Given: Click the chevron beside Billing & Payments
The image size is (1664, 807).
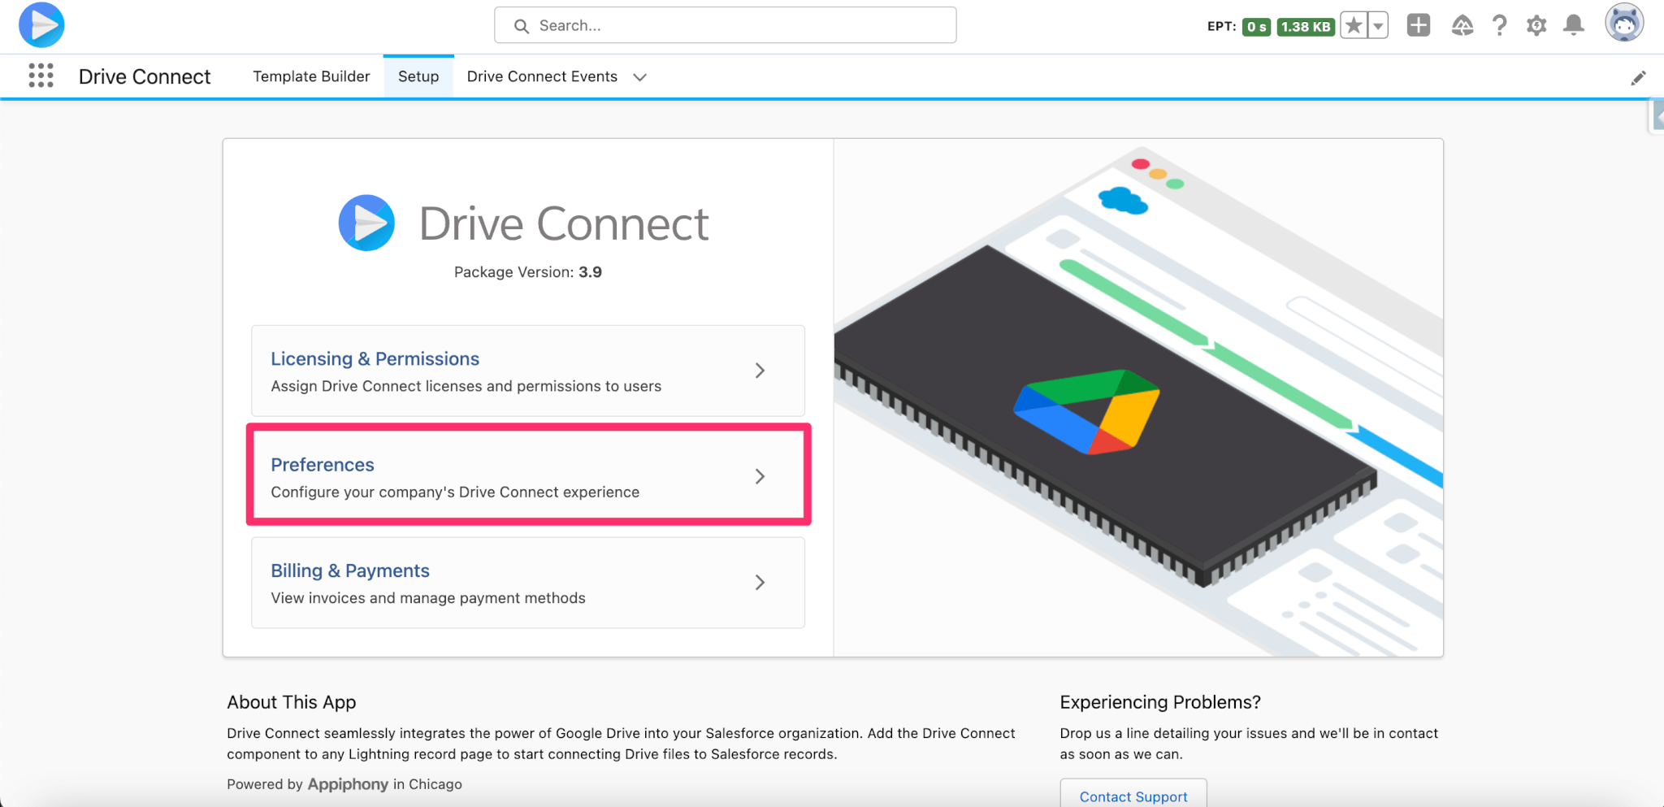Looking at the screenshot, I should [x=760, y=583].
